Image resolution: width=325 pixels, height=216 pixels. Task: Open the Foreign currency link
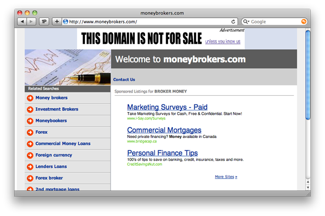click(54, 155)
